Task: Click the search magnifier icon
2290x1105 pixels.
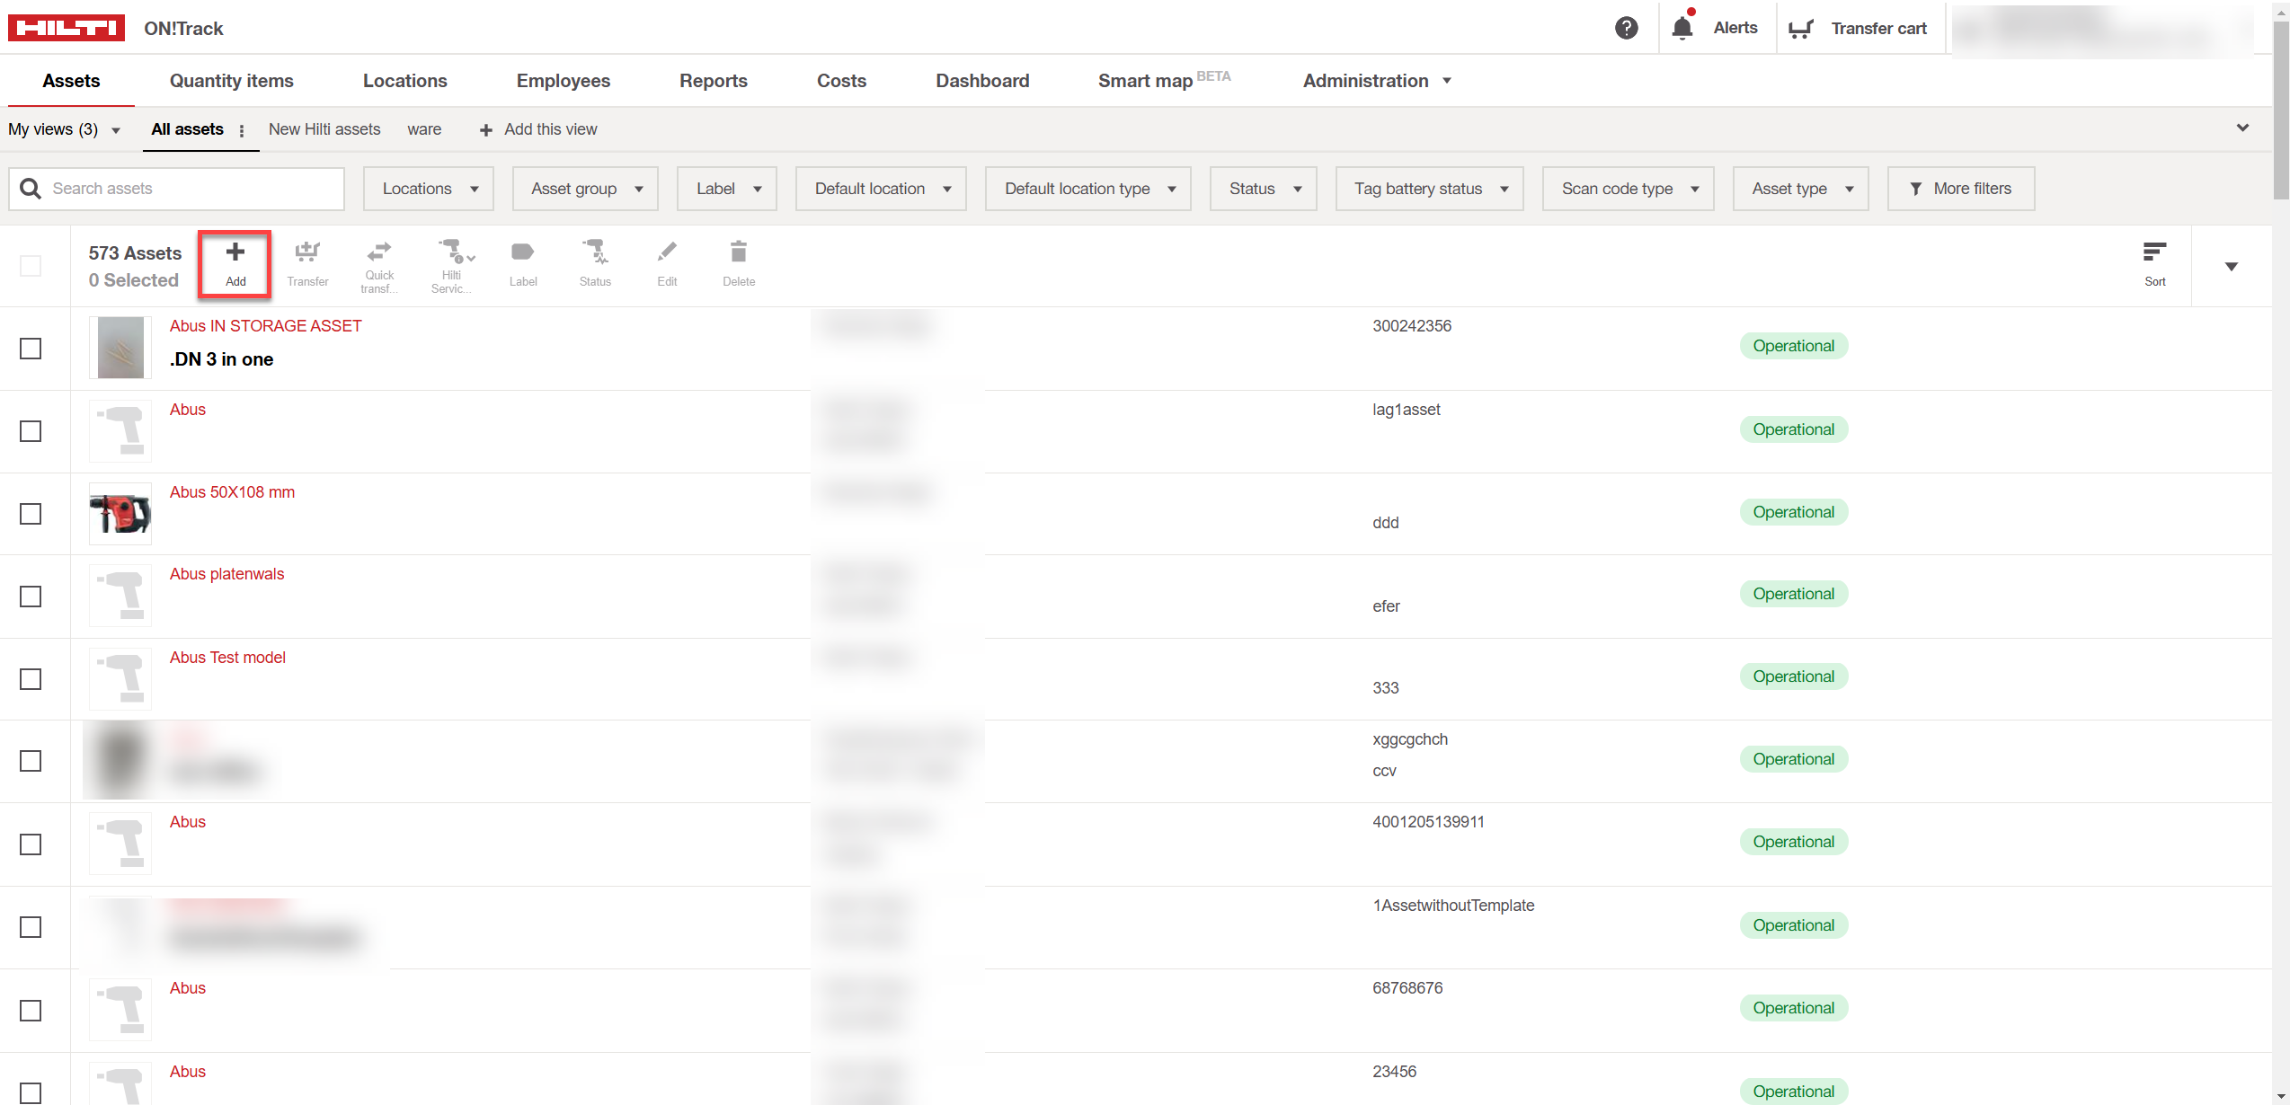Action: pyautogui.click(x=31, y=189)
